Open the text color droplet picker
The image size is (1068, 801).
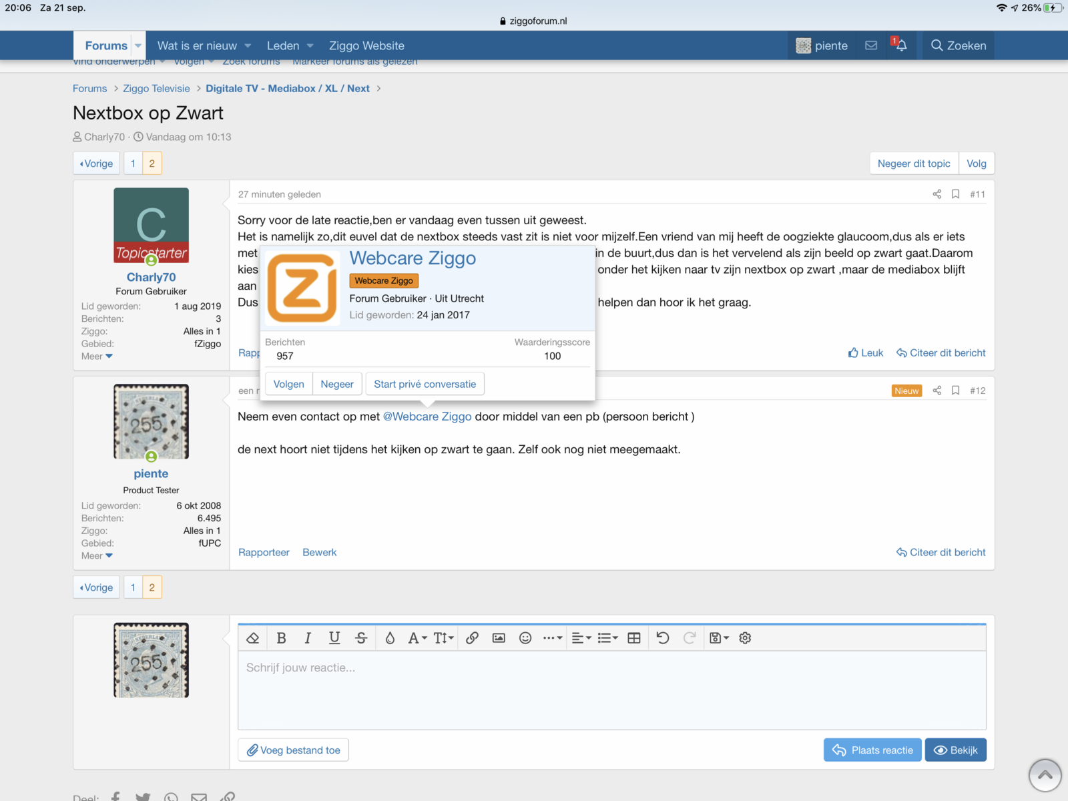coord(390,638)
